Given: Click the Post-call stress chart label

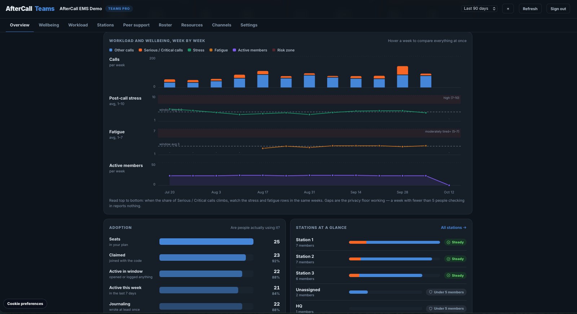Looking at the screenshot, I should 125,98.
